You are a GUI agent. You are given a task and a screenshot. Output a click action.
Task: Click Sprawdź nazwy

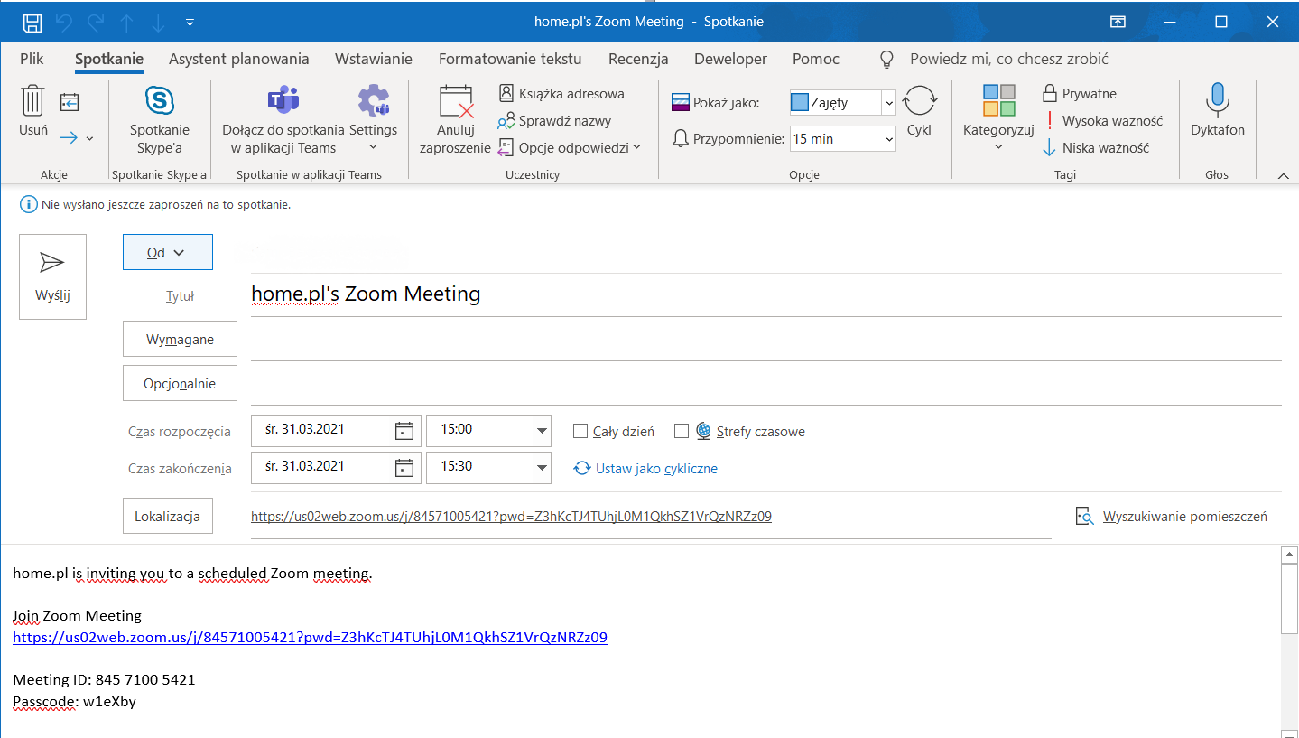tap(554, 120)
